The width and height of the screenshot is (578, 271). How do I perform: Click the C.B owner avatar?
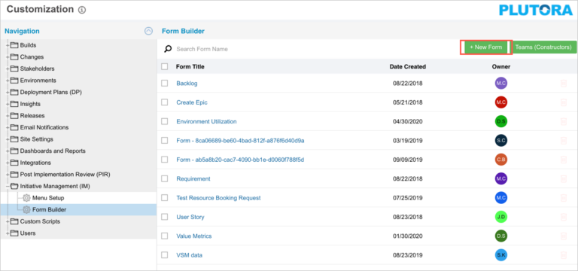tap(501, 160)
